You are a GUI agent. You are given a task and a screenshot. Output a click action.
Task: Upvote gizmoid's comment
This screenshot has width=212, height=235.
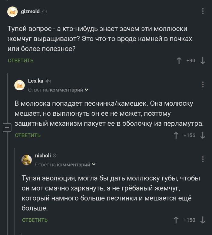(179, 61)
